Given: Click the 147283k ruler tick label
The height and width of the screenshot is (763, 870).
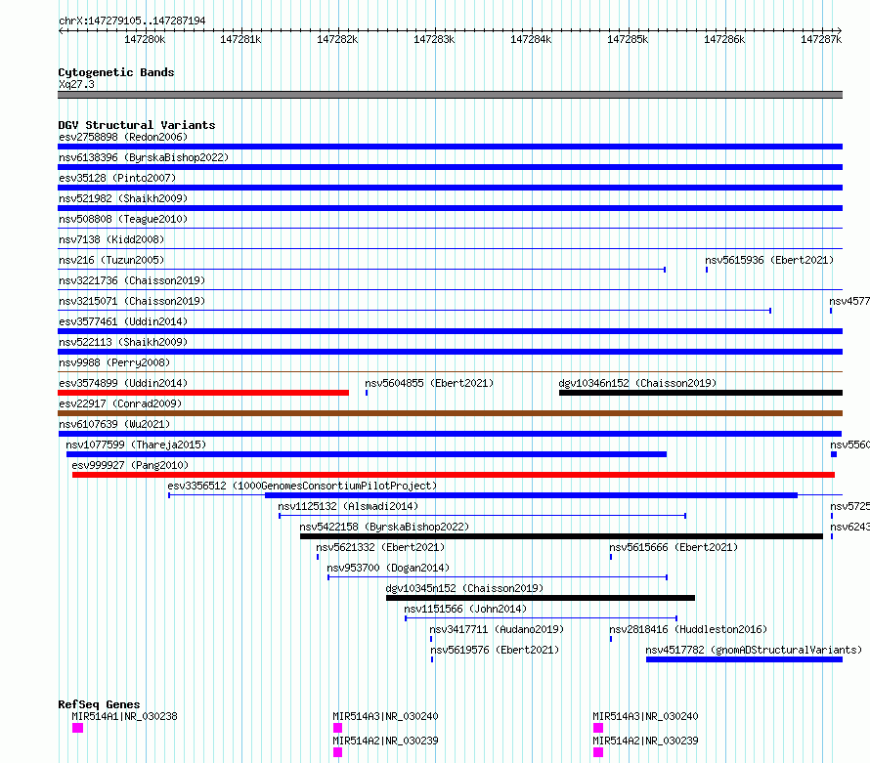Looking at the screenshot, I should click(434, 39).
